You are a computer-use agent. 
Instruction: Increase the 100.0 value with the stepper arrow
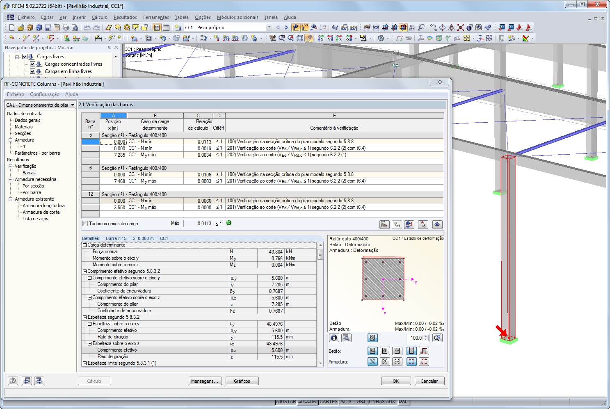[425, 336]
